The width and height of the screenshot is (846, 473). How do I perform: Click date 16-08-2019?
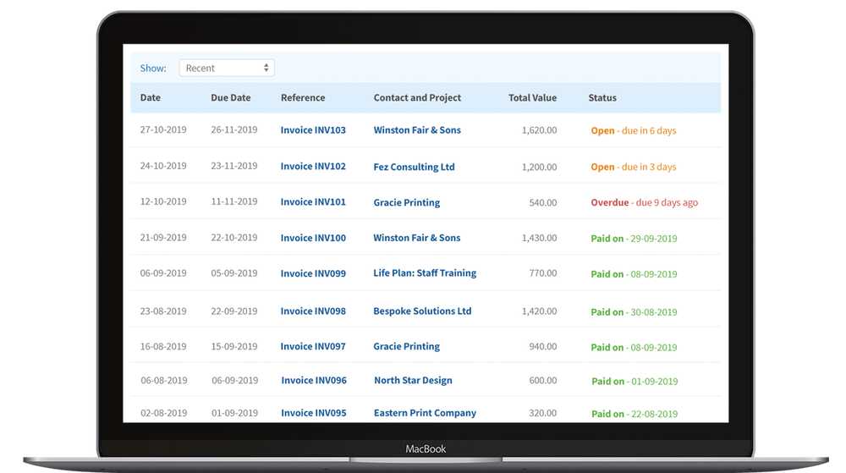163,346
